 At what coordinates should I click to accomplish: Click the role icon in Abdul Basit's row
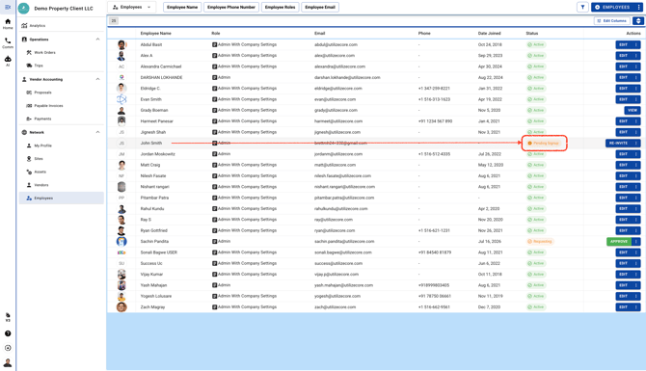(215, 44)
